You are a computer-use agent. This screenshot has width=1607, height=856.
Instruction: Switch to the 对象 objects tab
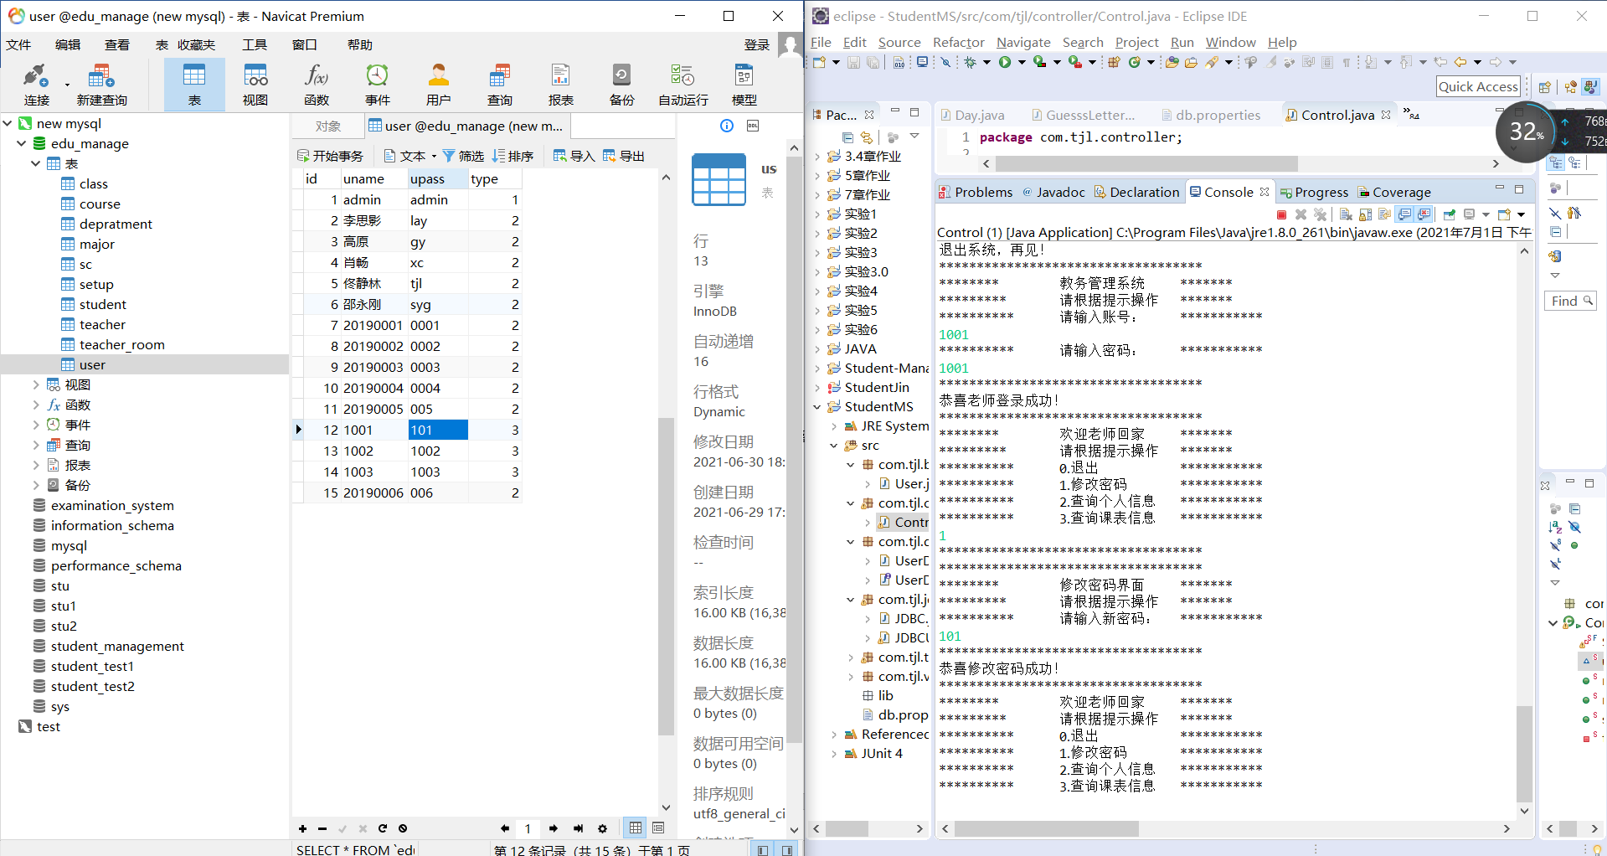coord(328,126)
